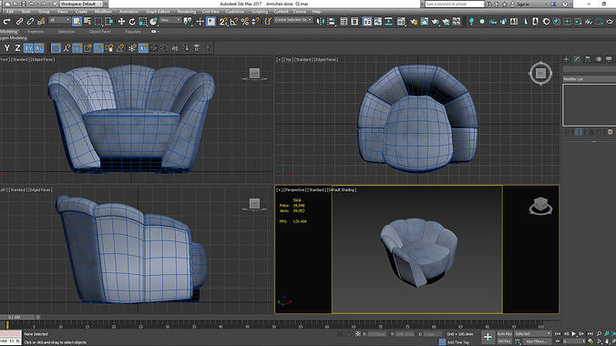Click the Set Key button
This screenshot has width=616, height=346.
point(504,341)
